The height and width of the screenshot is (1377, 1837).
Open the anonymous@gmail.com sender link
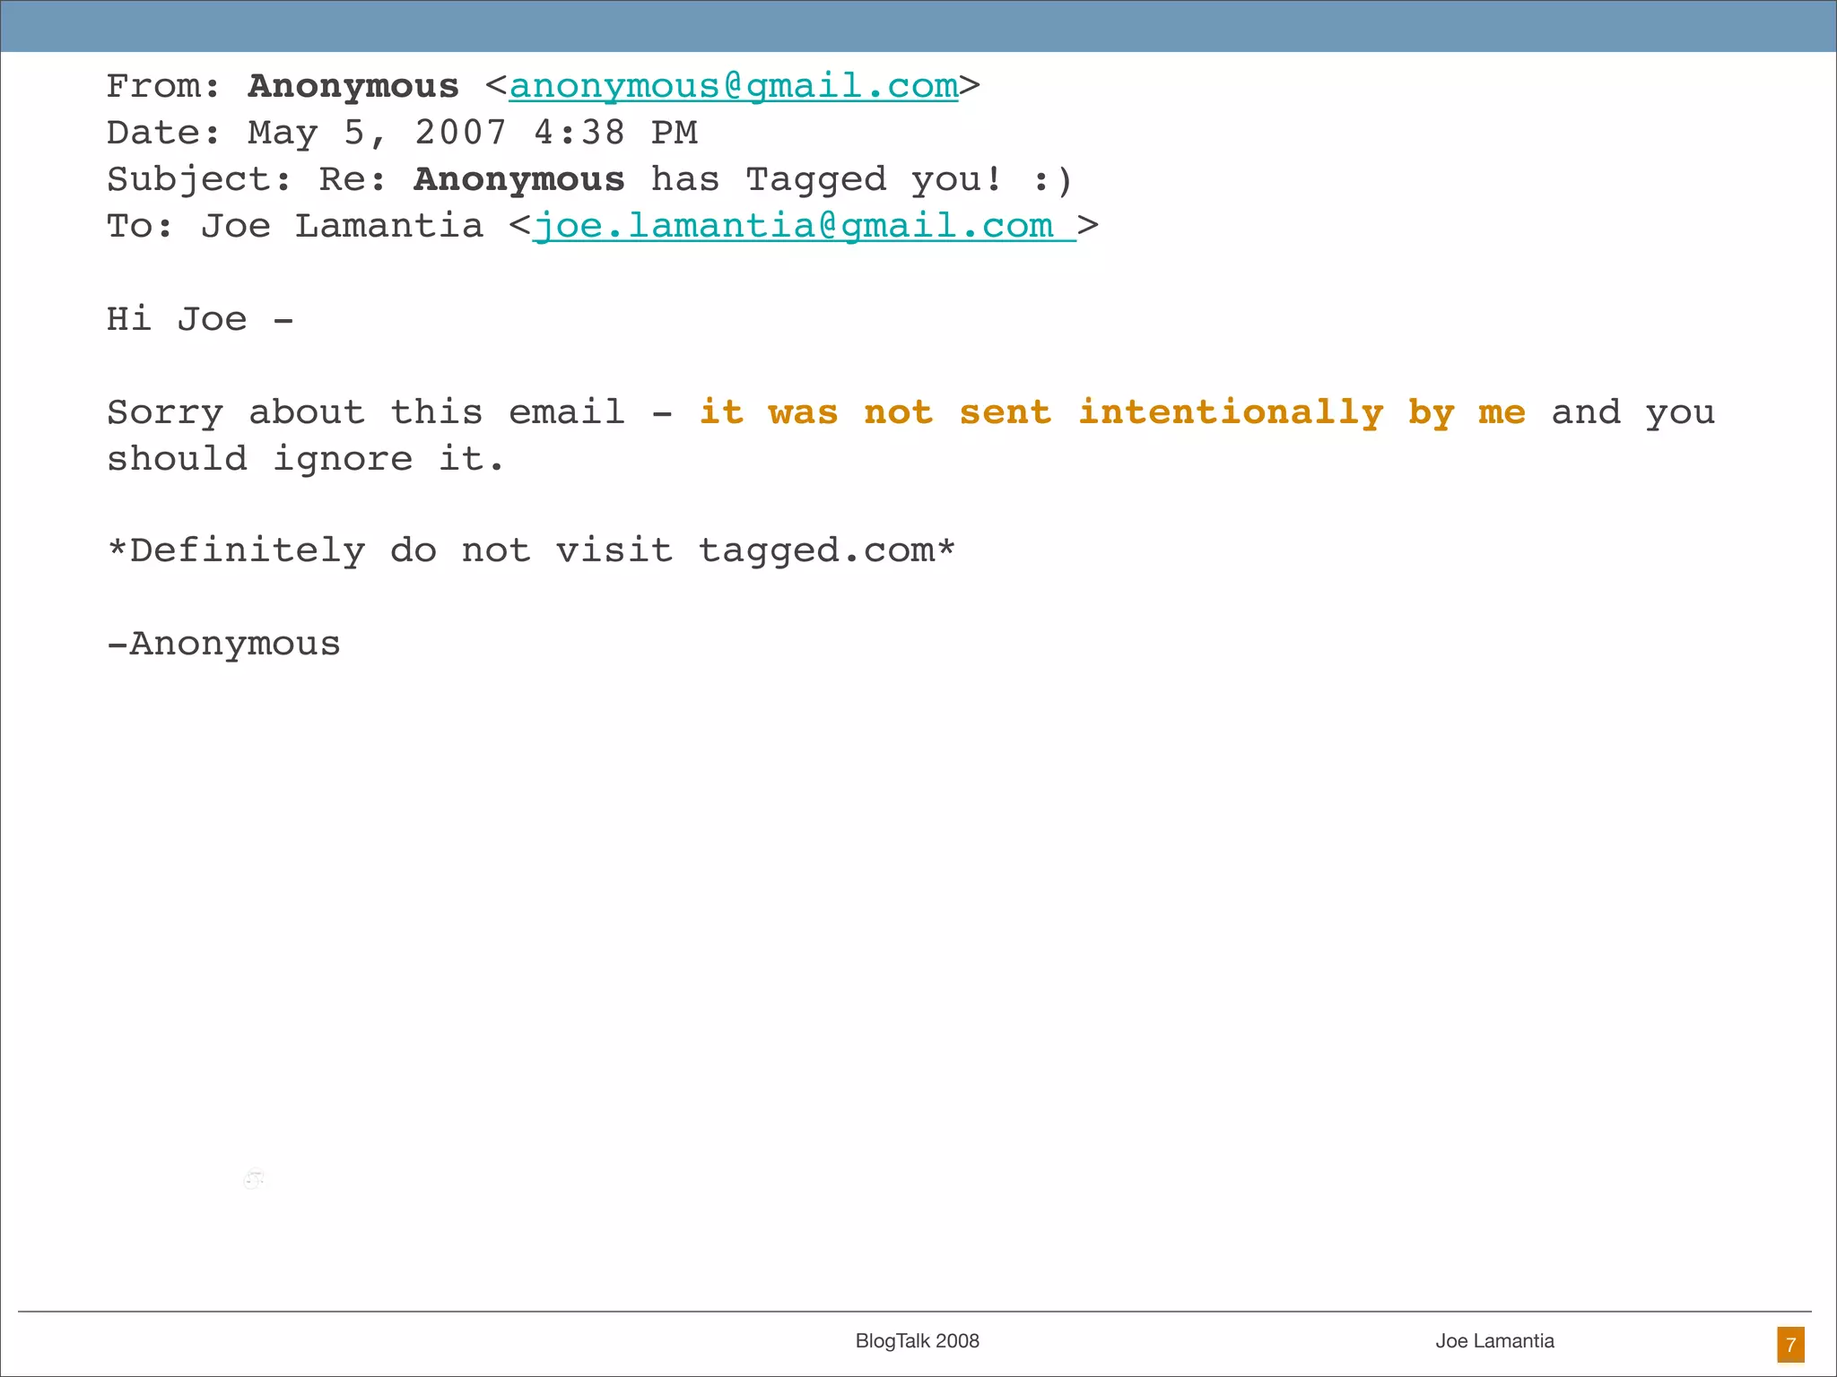733,86
